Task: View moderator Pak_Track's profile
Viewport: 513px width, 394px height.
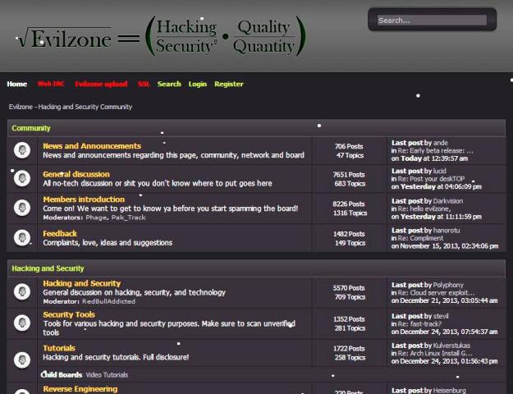Action: pos(128,218)
